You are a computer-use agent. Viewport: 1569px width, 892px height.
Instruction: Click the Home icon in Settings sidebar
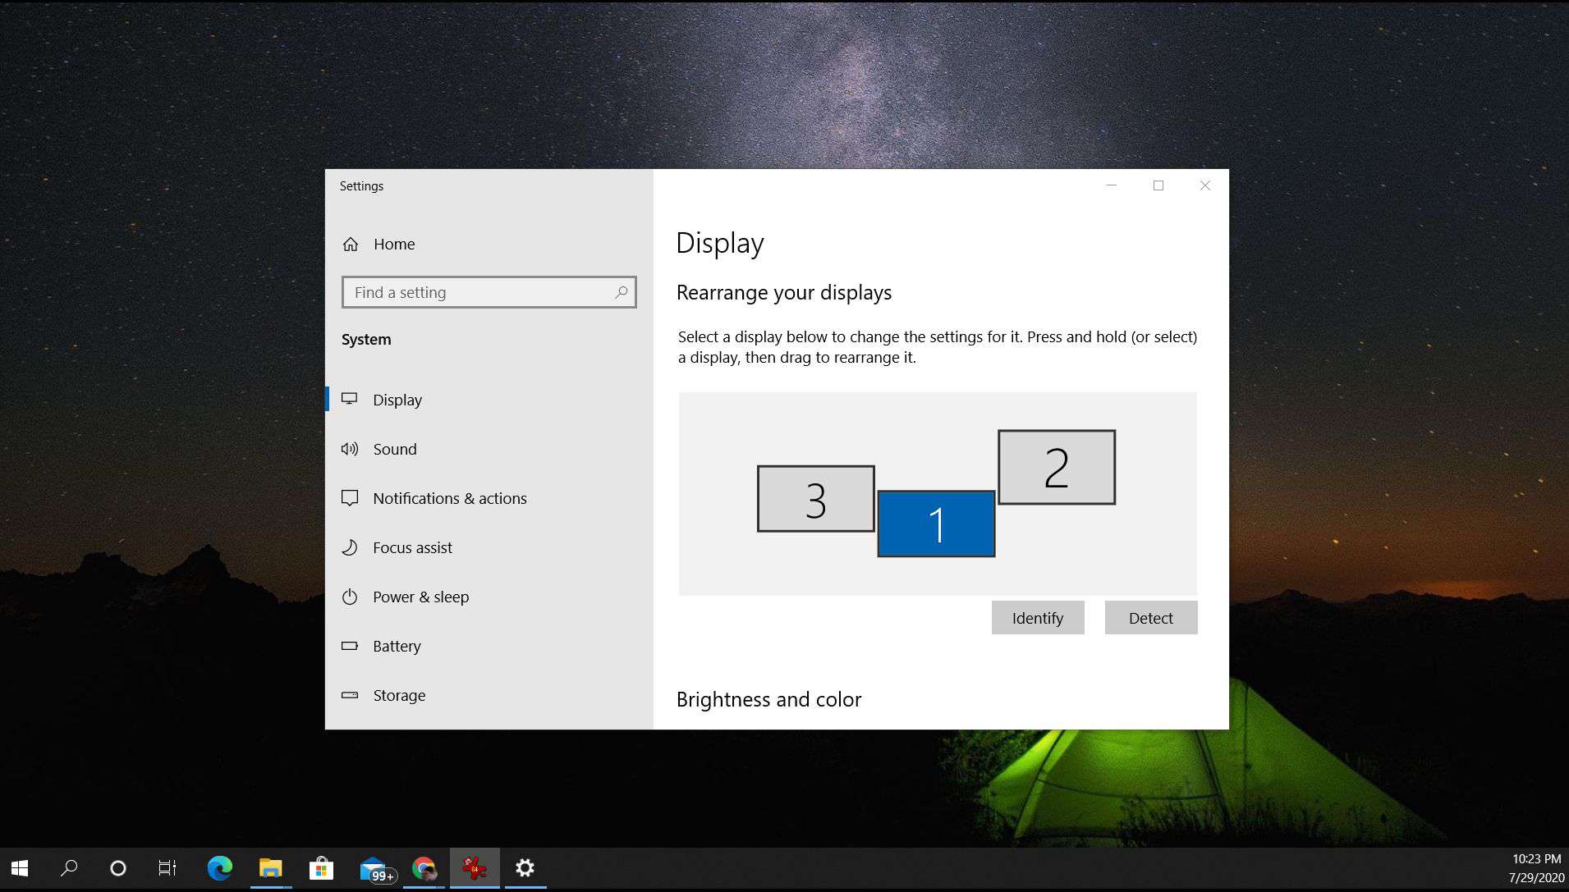tap(351, 244)
